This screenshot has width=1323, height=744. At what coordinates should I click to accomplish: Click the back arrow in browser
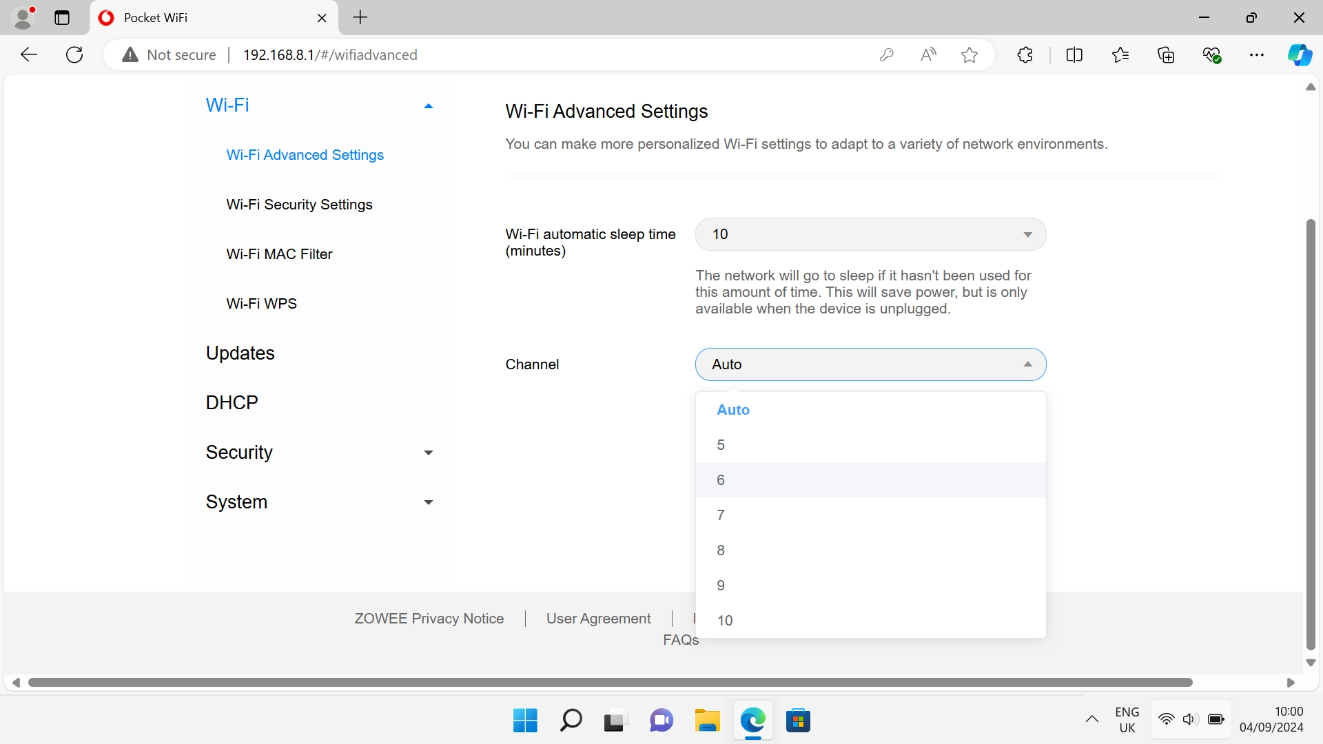[x=28, y=55]
